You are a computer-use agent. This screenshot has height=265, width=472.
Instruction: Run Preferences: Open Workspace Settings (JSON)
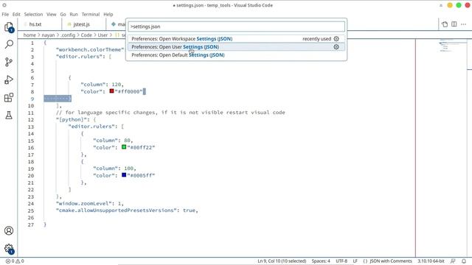click(x=236, y=39)
